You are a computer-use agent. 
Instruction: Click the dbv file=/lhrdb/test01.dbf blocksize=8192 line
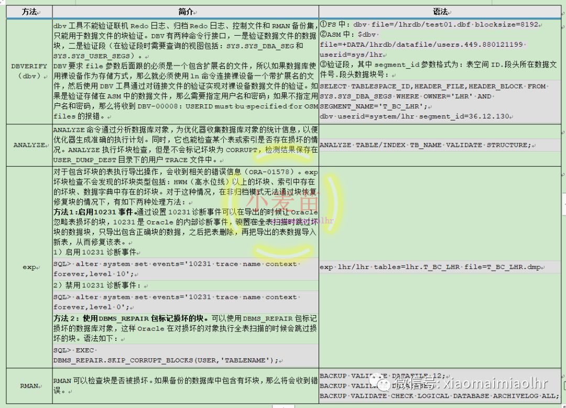446,25
